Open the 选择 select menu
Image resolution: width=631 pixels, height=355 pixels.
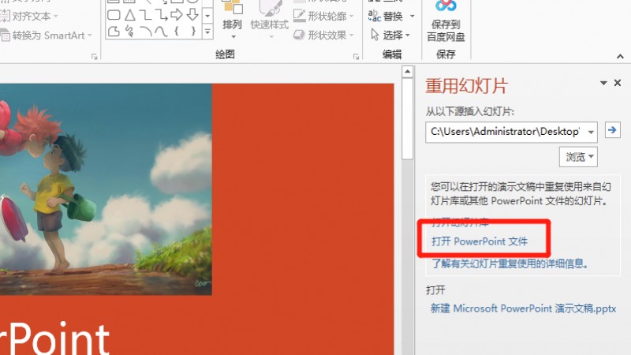(390, 35)
